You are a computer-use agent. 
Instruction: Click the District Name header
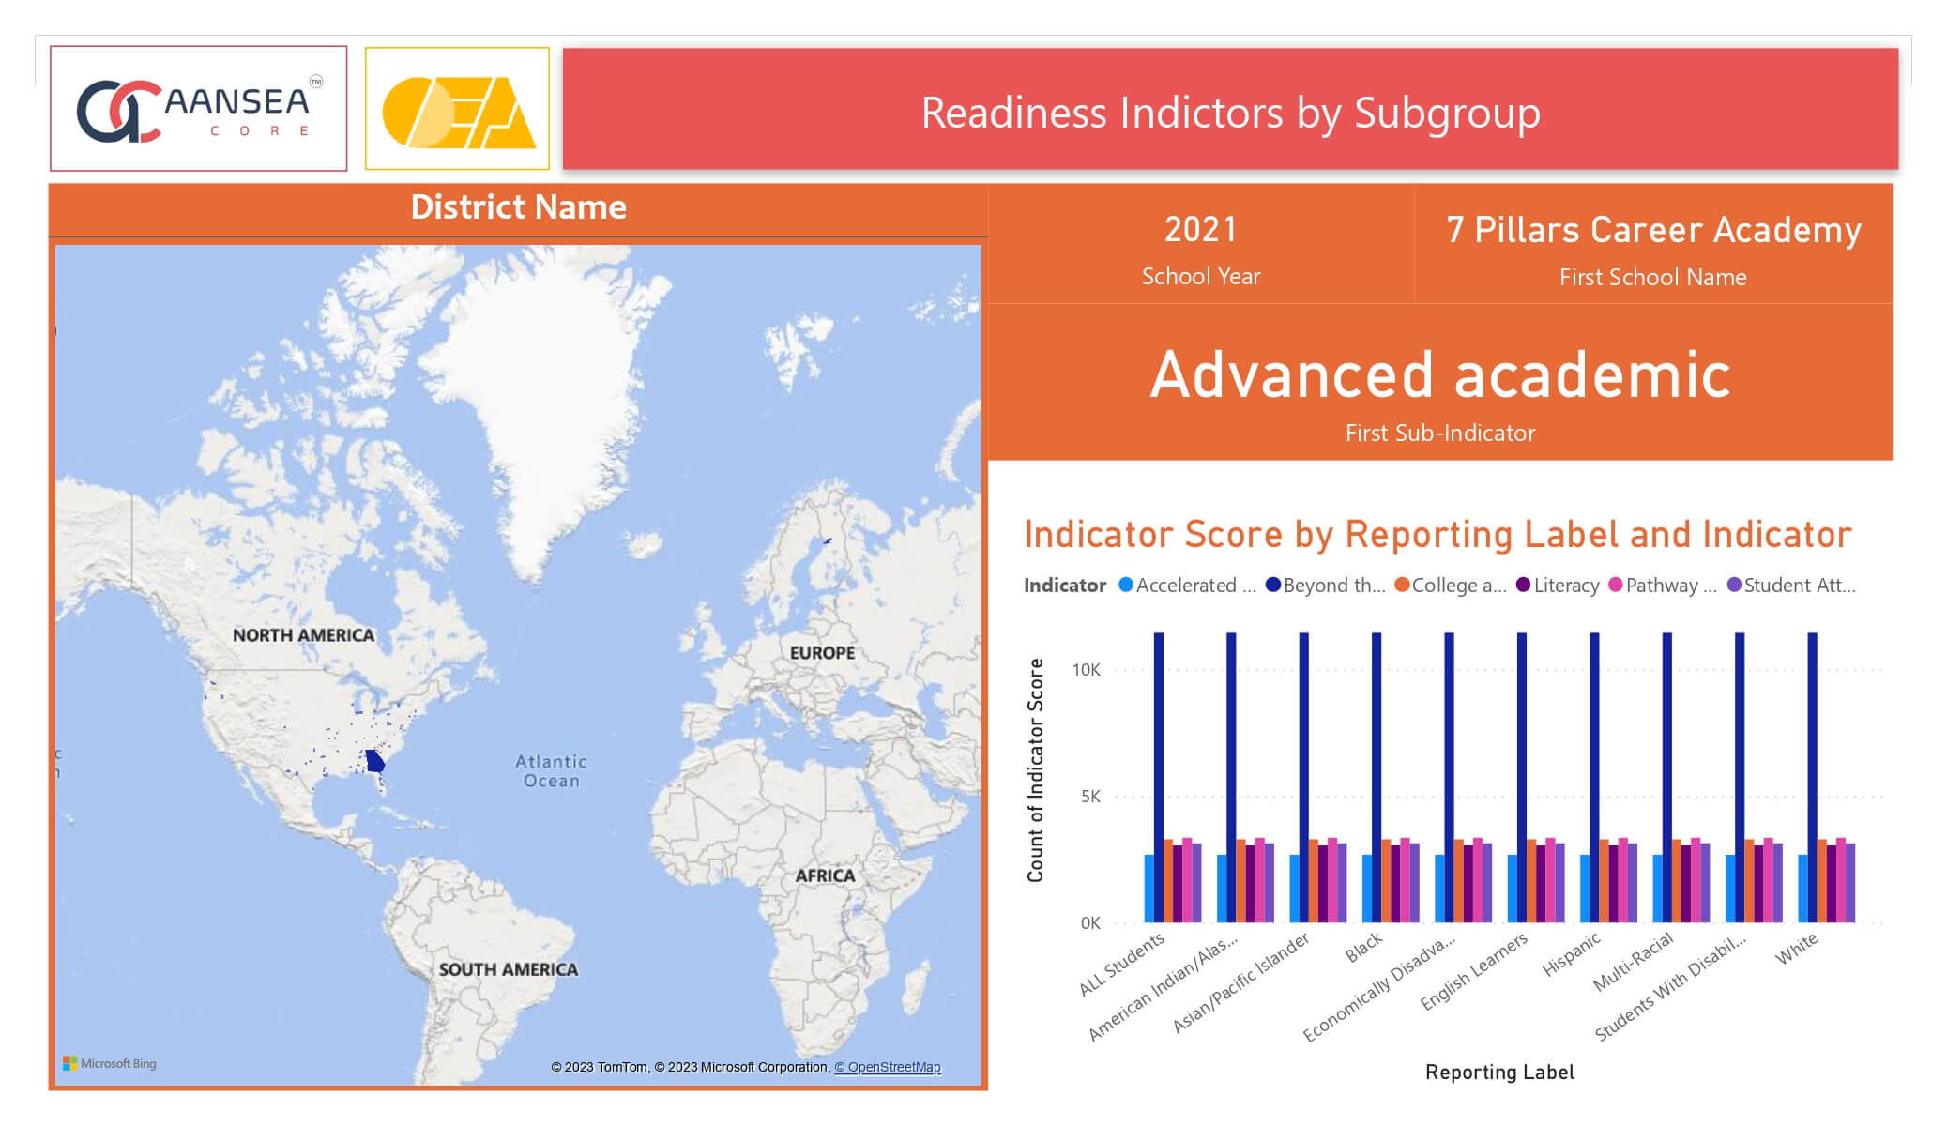click(x=518, y=207)
